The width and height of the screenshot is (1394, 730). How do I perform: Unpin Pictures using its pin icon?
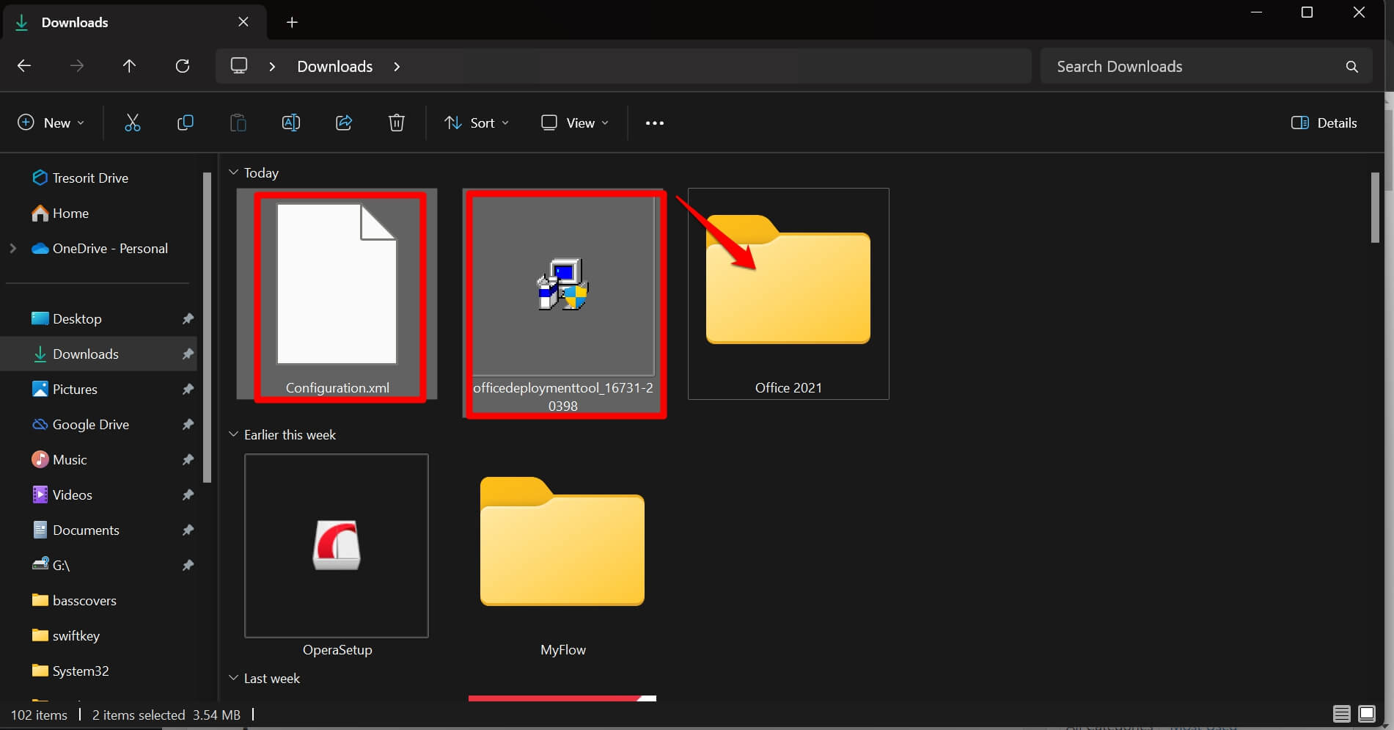188,389
